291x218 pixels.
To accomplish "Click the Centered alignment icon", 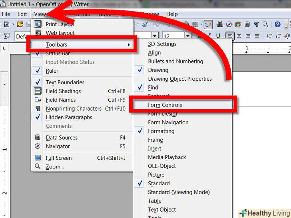I will click(239, 36).
